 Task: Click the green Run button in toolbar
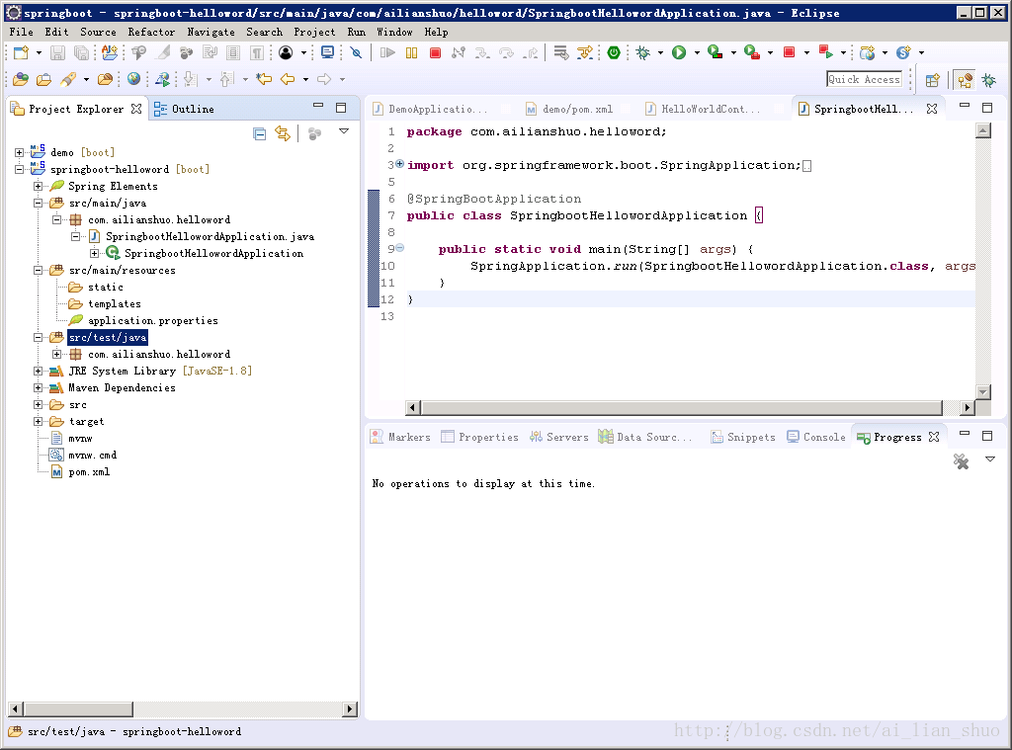[679, 52]
